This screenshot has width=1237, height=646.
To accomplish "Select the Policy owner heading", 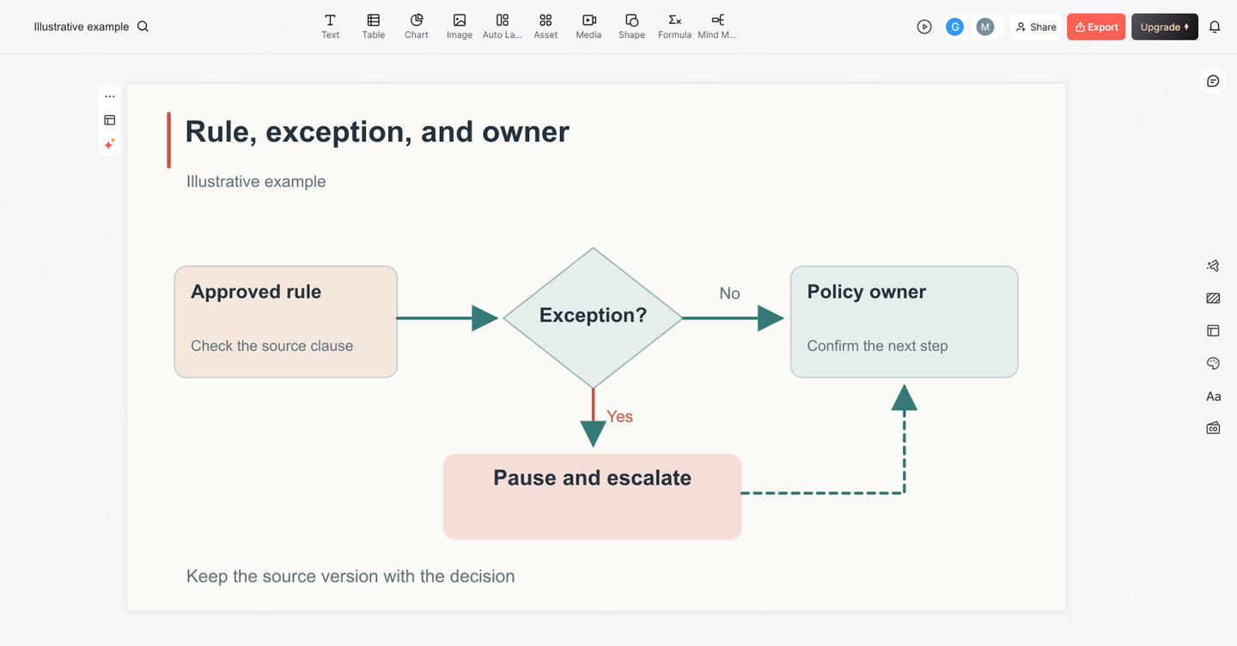I will 867,292.
